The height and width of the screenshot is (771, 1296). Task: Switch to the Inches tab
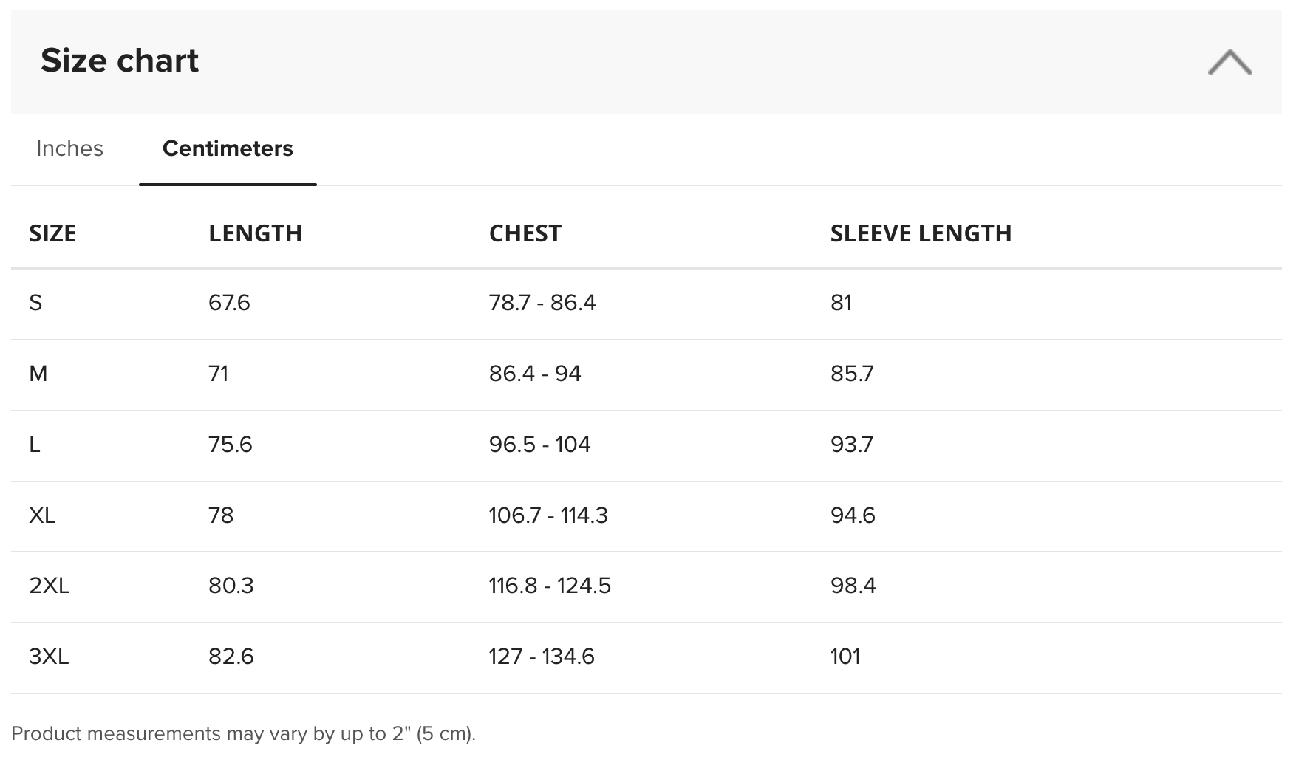pyautogui.click(x=69, y=148)
